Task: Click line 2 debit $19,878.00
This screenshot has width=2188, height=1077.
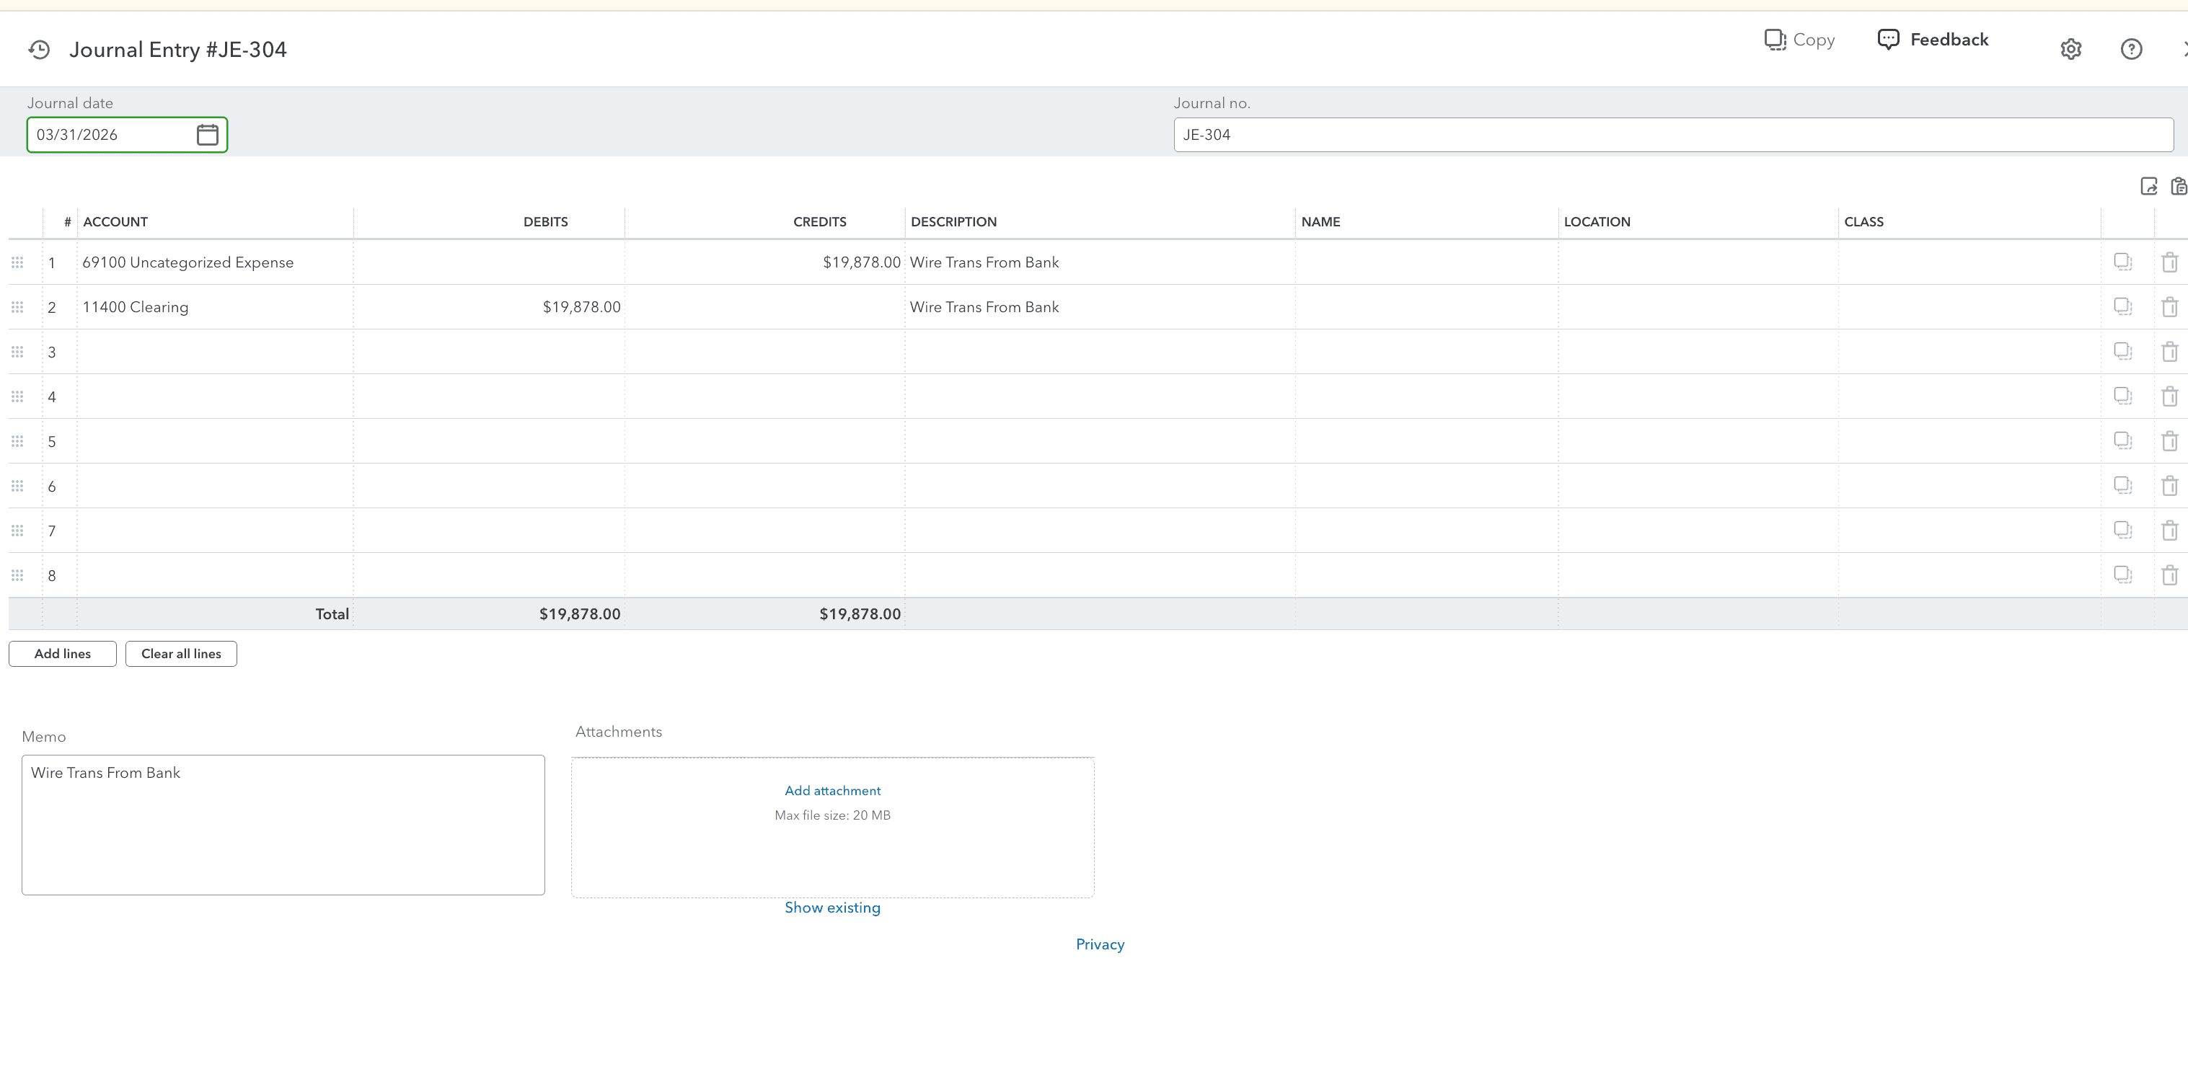Action: (x=582, y=306)
